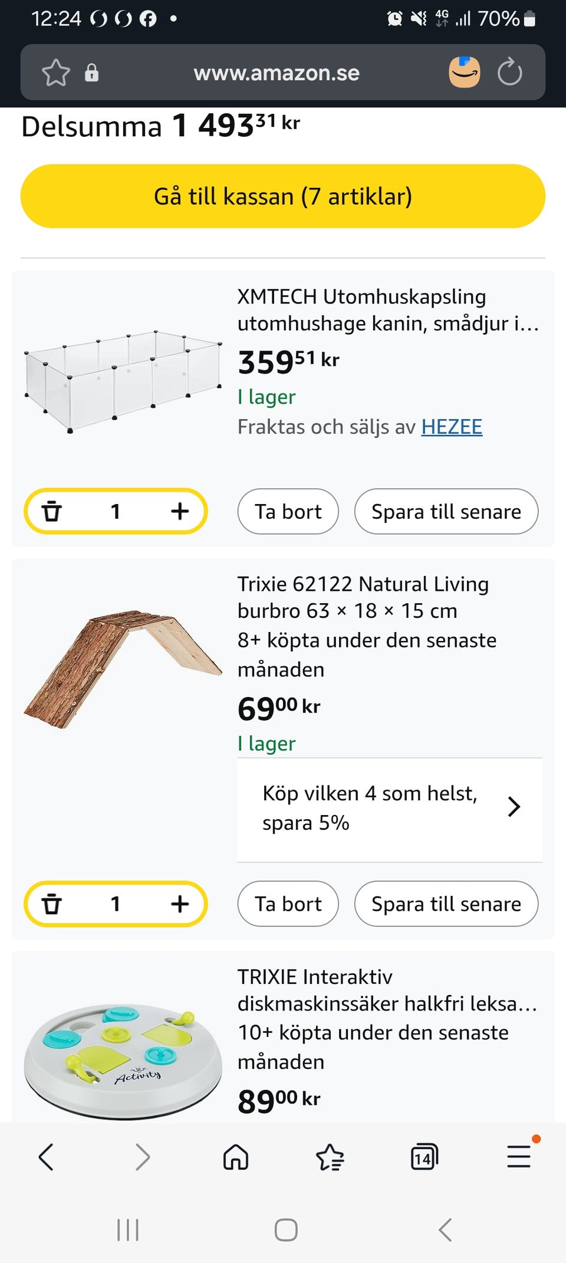Open the Trixie bark bridge product thumbnail
The height and width of the screenshot is (1263, 566).
pyautogui.click(x=123, y=669)
